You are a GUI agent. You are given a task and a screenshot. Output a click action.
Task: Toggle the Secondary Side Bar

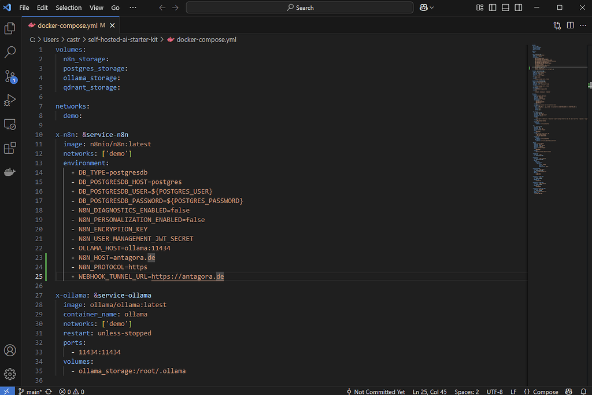coord(519,8)
